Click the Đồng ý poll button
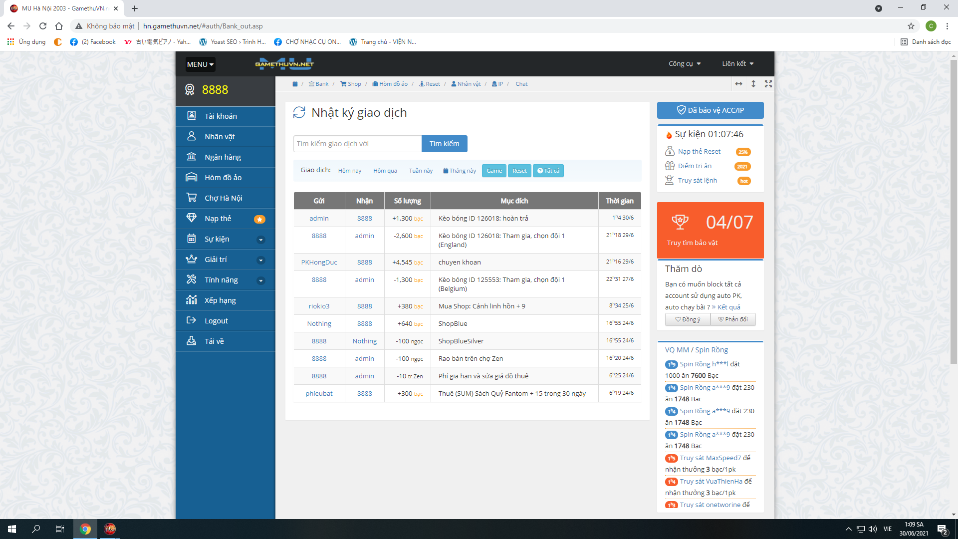Image resolution: width=958 pixels, height=539 pixels. tap(688, 319)
